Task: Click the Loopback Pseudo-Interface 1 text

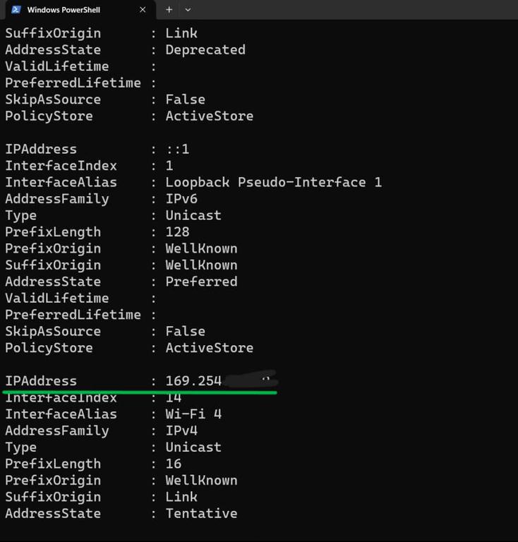Action: pyautogui.click(x=273, y=182)
